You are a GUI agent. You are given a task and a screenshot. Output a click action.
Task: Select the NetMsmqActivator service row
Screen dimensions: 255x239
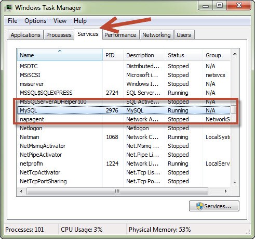[x=124, y=146]
